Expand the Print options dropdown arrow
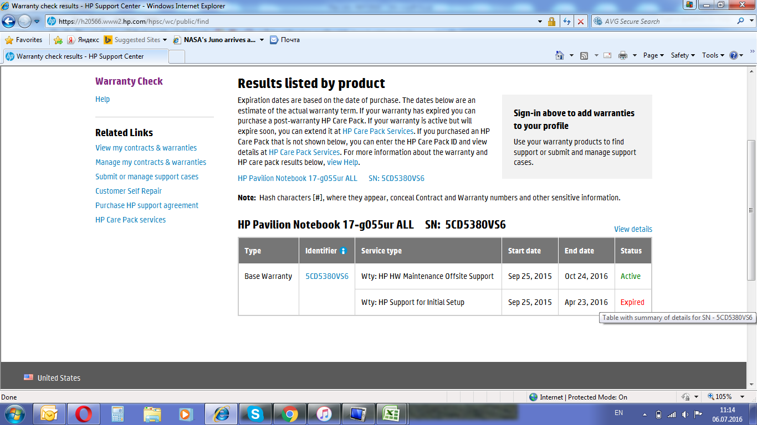 click(633, 55)
